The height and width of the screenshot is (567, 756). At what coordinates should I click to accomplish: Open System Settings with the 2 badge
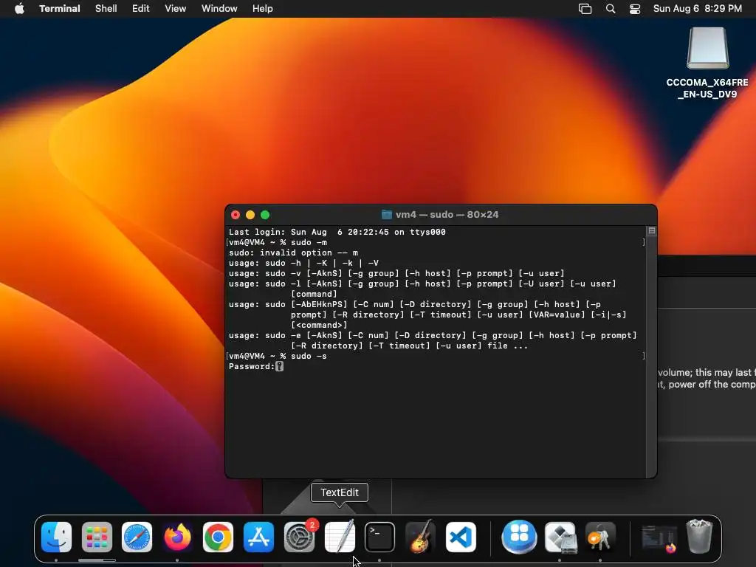point(300,537)
